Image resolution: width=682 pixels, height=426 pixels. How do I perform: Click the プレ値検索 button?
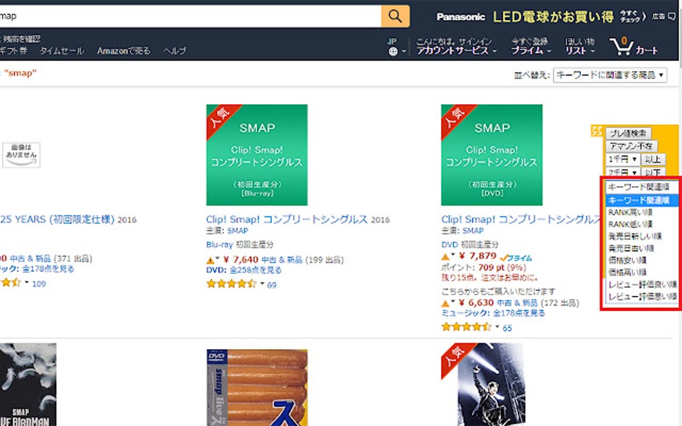(x=628, y=134)
